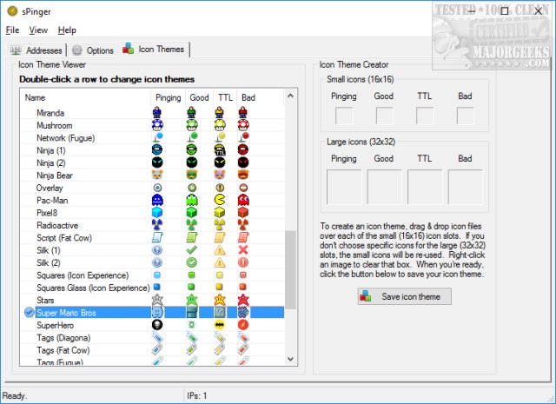Click the list scrollbar up arrow
The height and width of the screenshot is (404, 556).
(290, 96)
